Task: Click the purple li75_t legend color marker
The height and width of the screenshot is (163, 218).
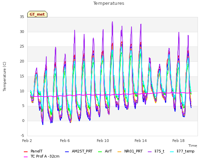Action: click(x=150, y=152)
